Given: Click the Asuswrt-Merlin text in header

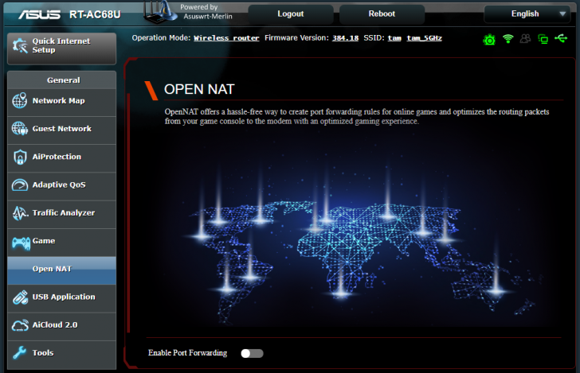Looking at the screenshot, I should pos(208,16).
